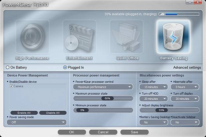Open the Sleep after dropdown
The image size is (206, 137).
point(154,87)
